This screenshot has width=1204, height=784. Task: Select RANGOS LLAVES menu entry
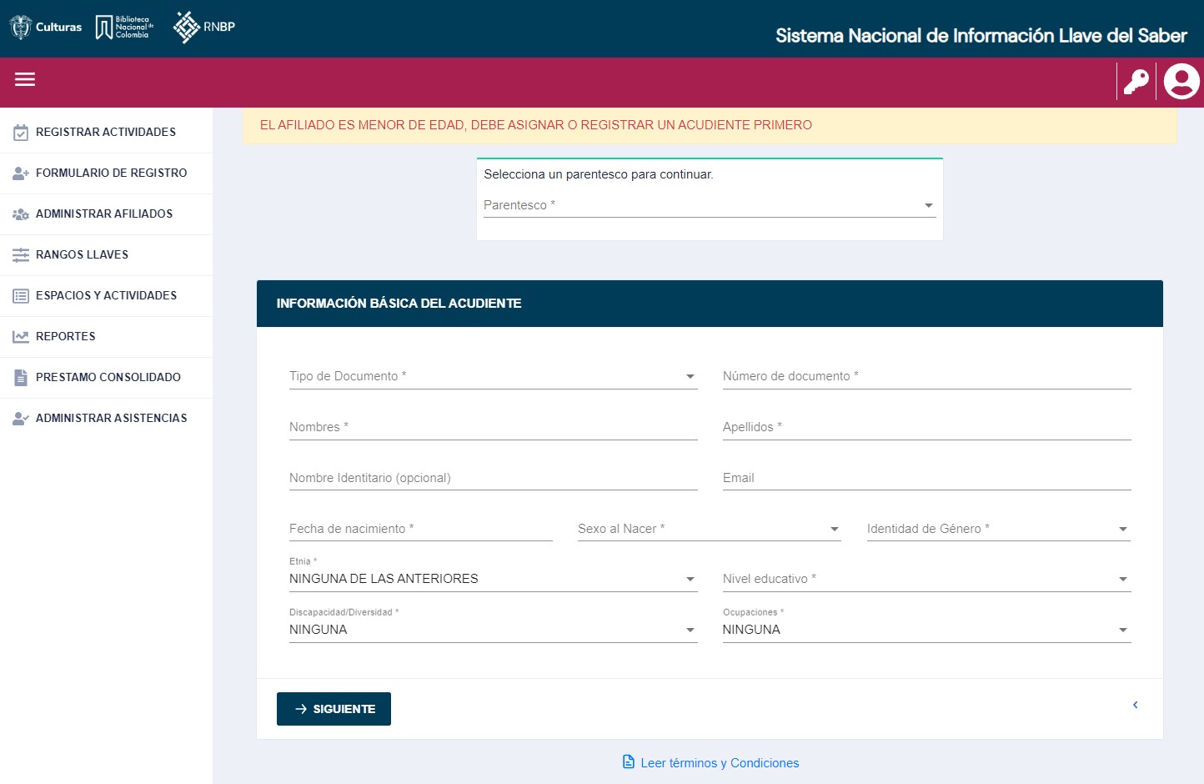click(x=106, y=255)
